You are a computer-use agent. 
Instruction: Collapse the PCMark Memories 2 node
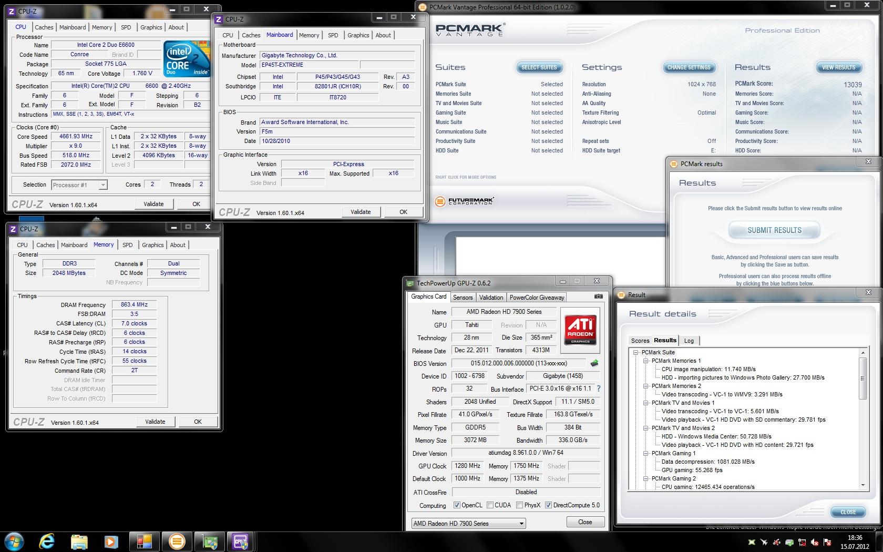click(645, 386)
